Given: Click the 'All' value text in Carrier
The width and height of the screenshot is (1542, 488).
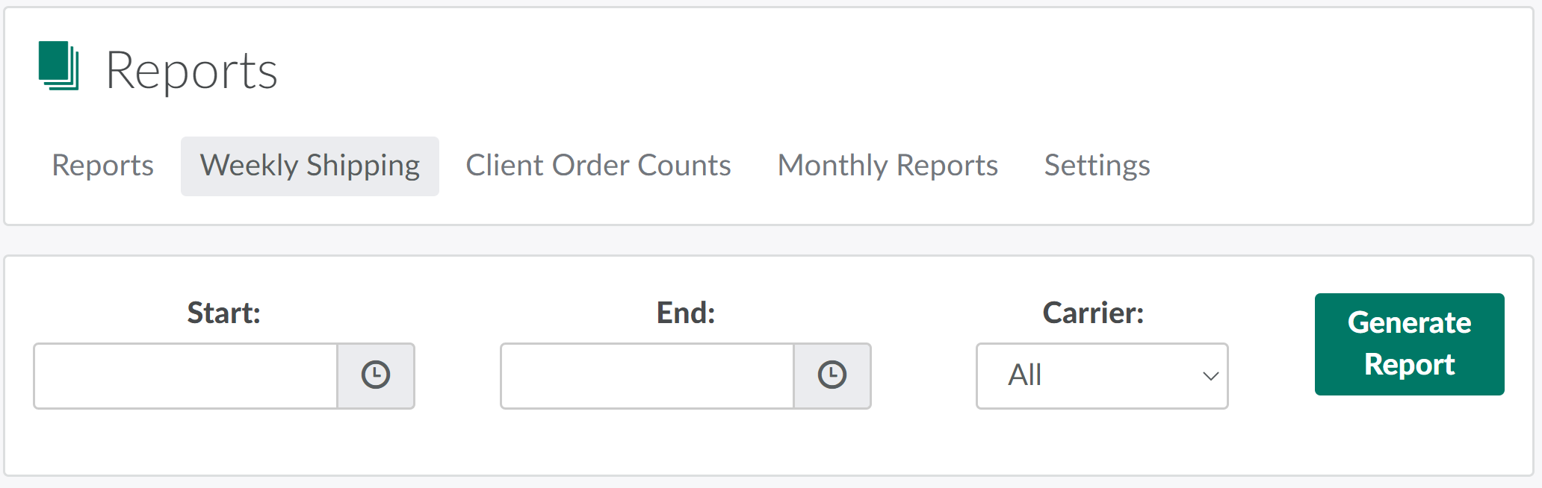Looking at the screenshot, I should 1024,375.
